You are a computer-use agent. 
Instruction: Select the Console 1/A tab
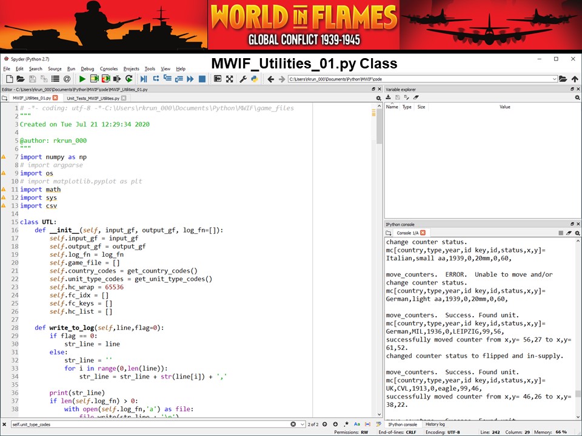pyautogui.click(x=410, y=233)
